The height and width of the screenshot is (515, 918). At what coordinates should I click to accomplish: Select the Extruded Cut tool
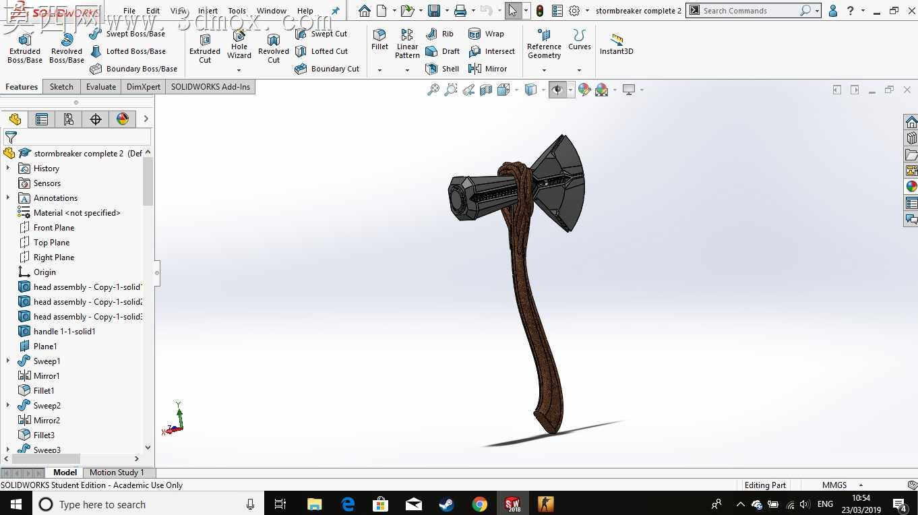pos(205,48)
